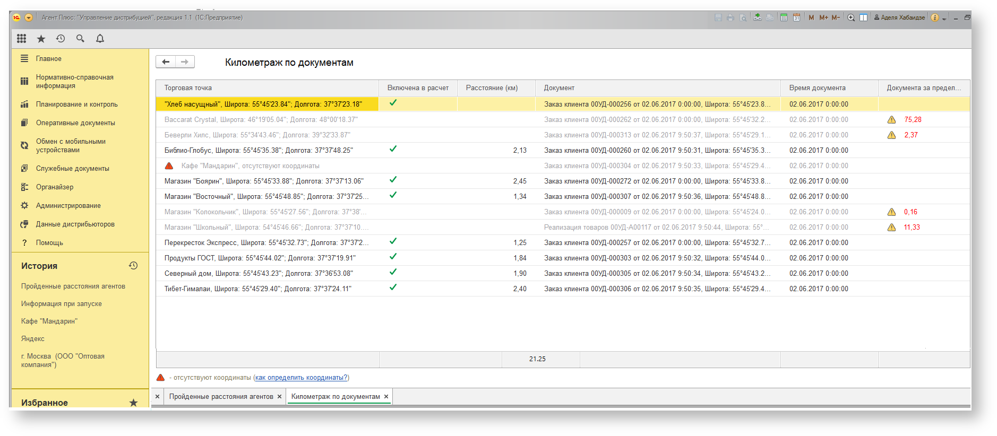Open History clock icon in toolbar
The width and height of the screenshot is (997, 436).
point(61,38)
